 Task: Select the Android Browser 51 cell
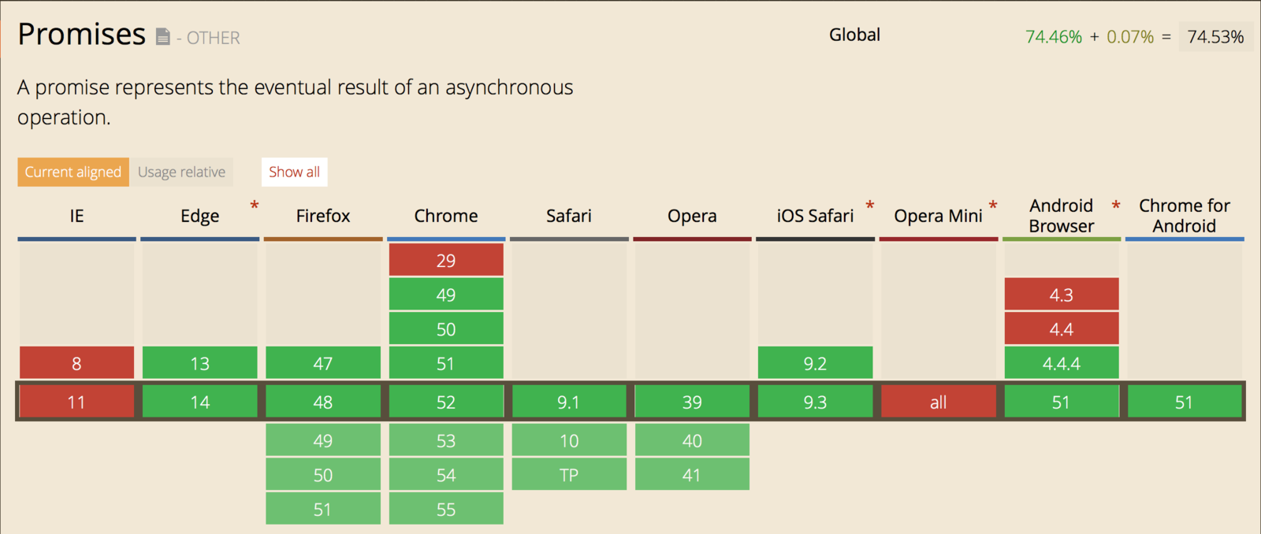pos(1062,402)
